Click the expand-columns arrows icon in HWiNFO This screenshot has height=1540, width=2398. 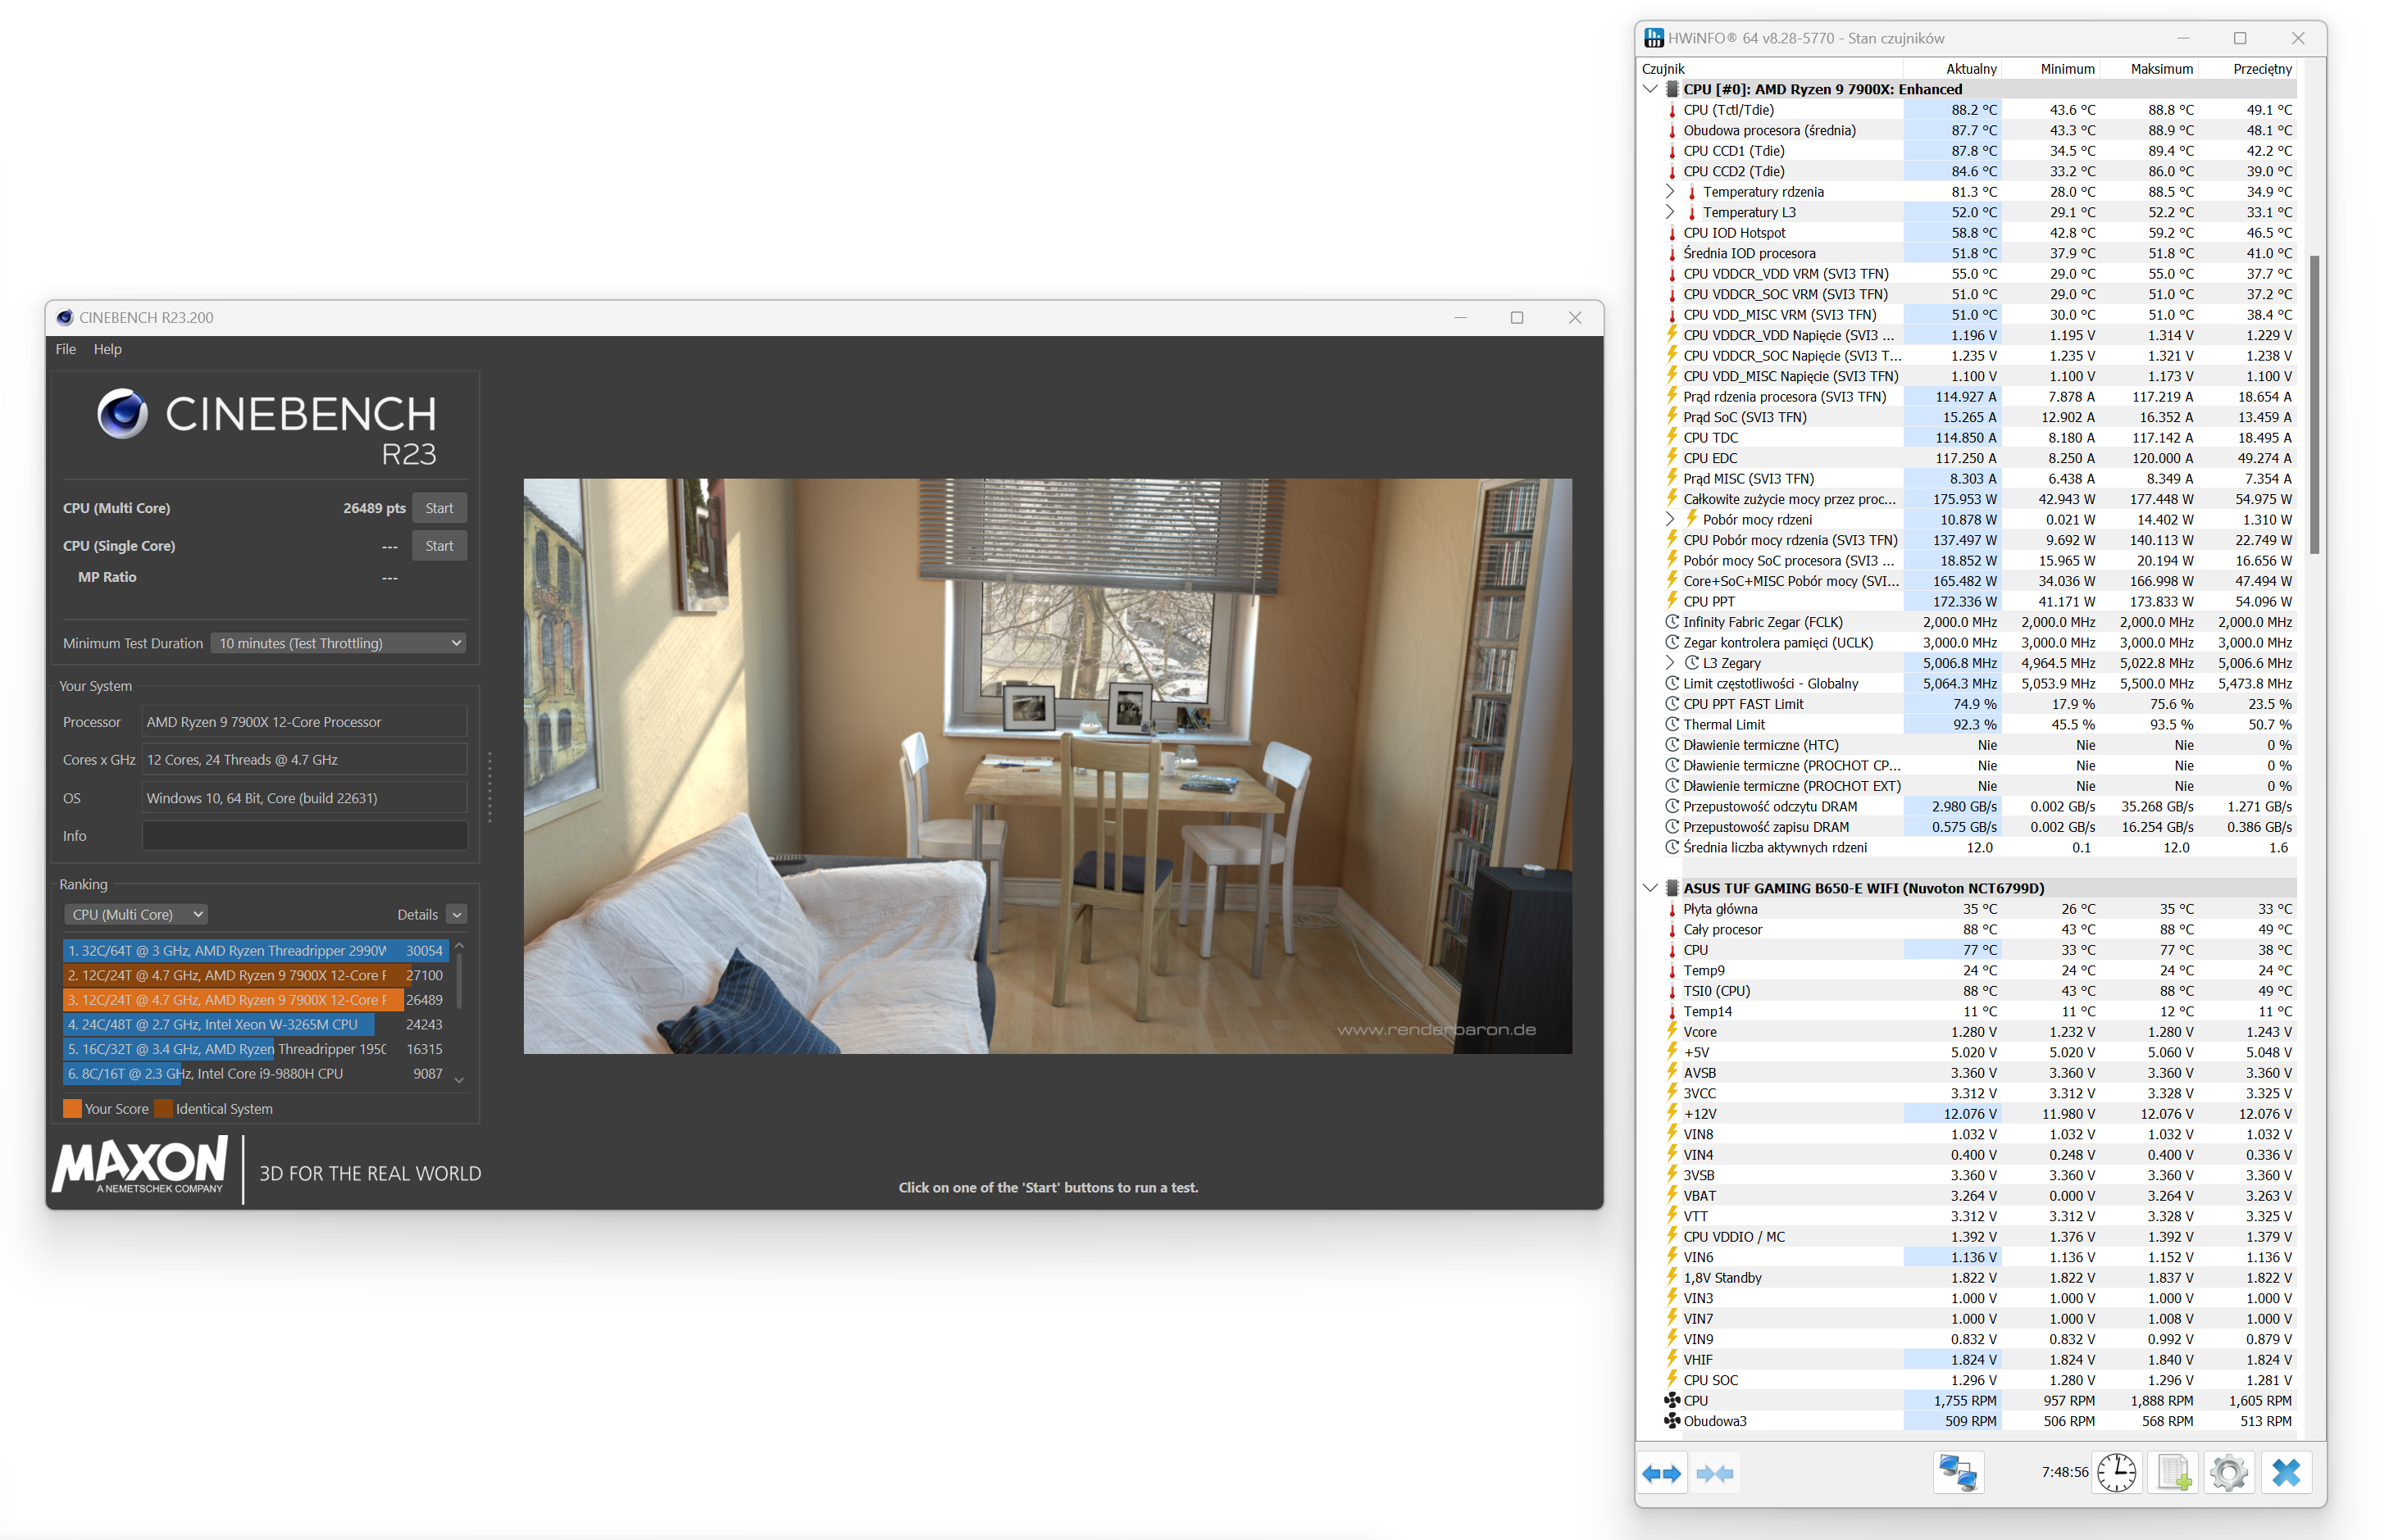pyautogui.click(x=1661, y=1473)
